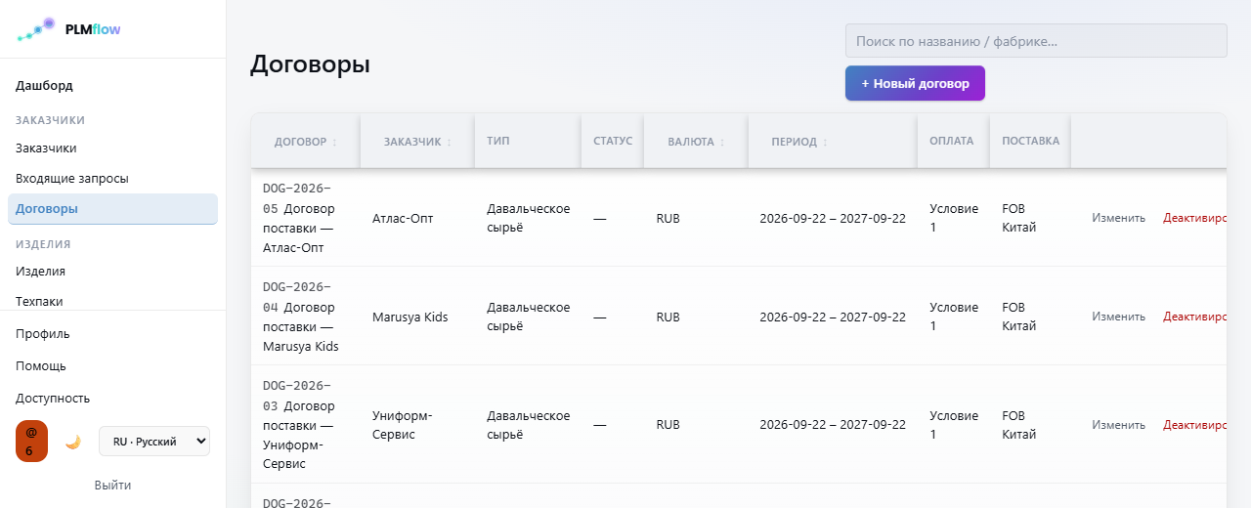Sort table by Договор column
The width and height of the screenshot is (1251, 508).
305,142
